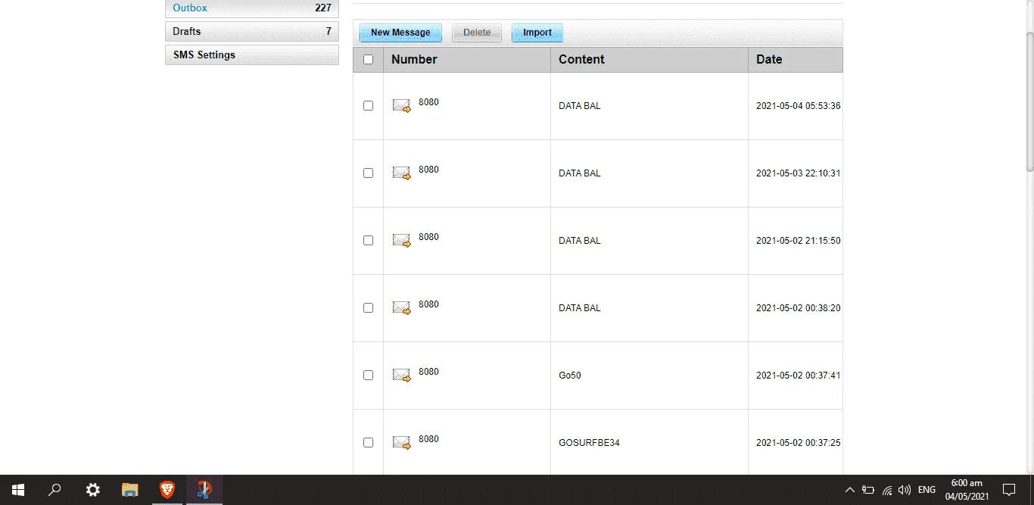Open the Drafts folder in the sidebar
This screenshot has height=505, width=1034.
click(x=252, y=32)
